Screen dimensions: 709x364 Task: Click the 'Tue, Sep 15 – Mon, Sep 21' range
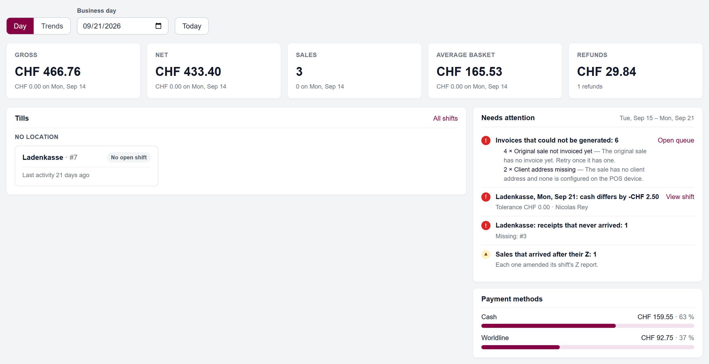(657, 118)
